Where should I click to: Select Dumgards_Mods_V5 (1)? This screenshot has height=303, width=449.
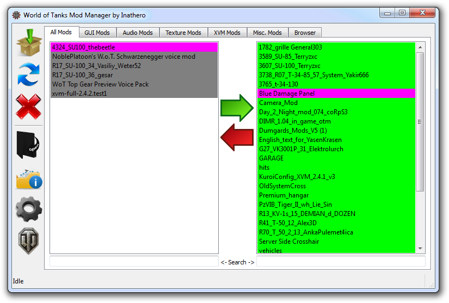click(336, 131)
